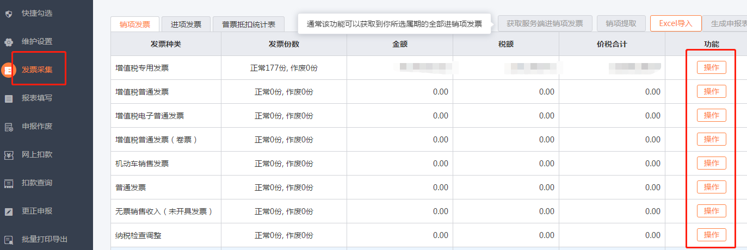Click 操作 for 增值税电子普通发票 row
This screenshot has height=250, width=747.
click(x=712, y=115)
